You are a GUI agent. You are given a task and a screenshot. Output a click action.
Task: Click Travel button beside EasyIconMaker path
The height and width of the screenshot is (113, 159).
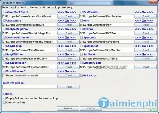[x=68, y=67]
